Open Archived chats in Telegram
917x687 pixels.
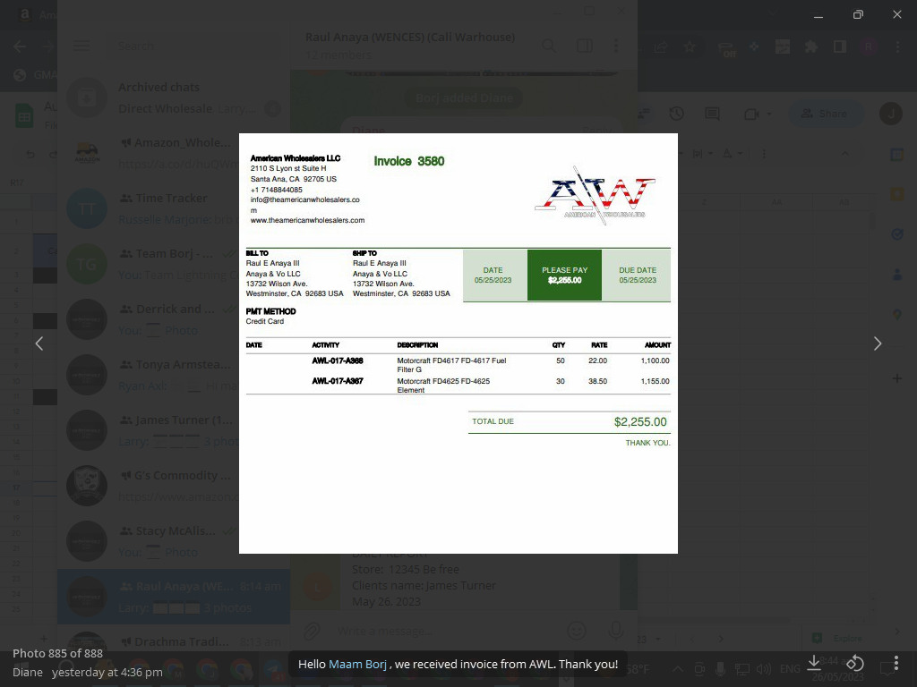tap(174, 98)
